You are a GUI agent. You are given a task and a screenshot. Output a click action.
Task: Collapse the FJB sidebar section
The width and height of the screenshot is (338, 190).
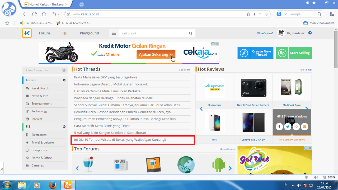[64, 127]
